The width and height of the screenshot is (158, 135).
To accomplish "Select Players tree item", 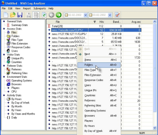I will (x=15, y=88).
